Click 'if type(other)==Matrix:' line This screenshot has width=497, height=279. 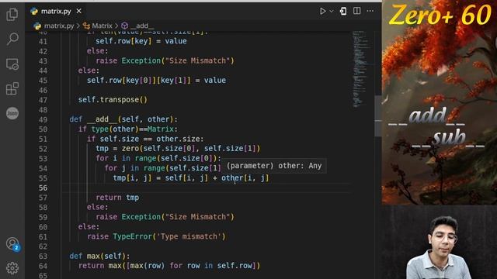click(128, 129)
